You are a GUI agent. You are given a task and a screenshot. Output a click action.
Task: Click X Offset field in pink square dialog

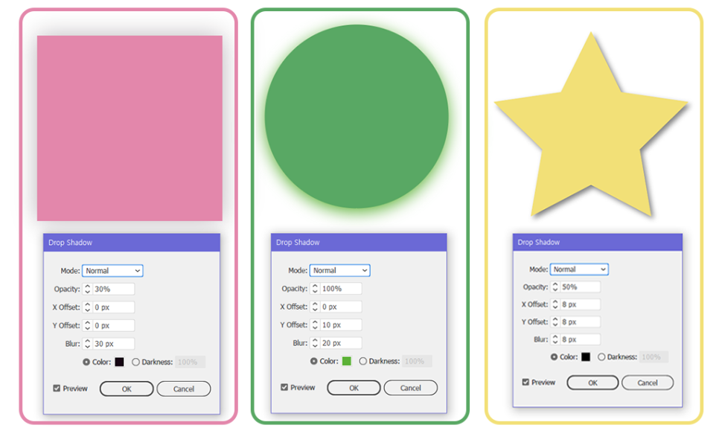(x=114, y=307)
